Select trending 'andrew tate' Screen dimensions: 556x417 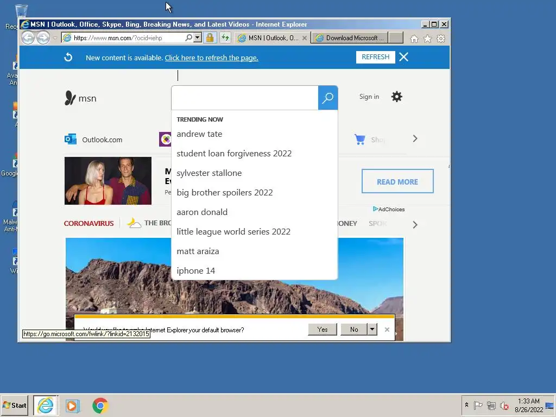[199, 134]
